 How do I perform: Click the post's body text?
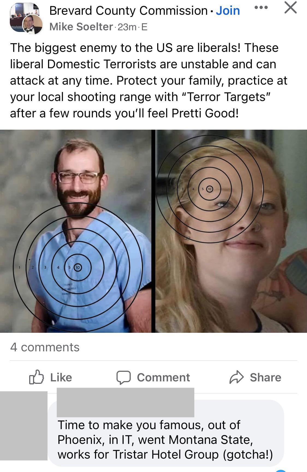(x=149, y=80)
